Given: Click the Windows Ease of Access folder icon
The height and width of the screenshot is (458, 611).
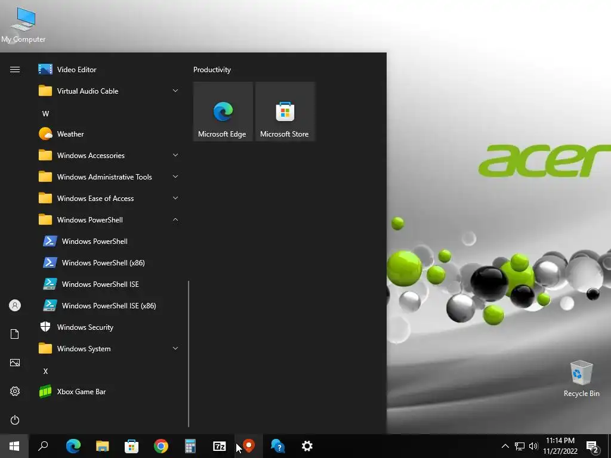Looking at the screenshot, I should click(45, 198).
